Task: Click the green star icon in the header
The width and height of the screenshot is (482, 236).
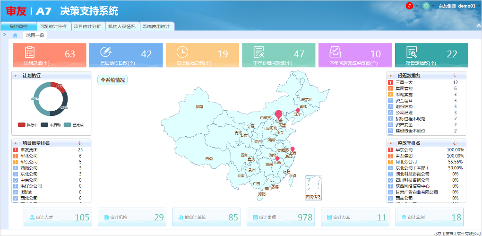Action: pyautogui.click(x=426, y=6)
